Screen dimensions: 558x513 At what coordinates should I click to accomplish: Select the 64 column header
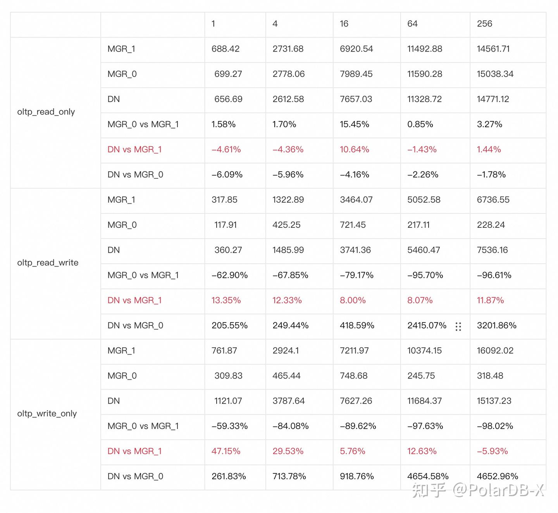point(412,24)
